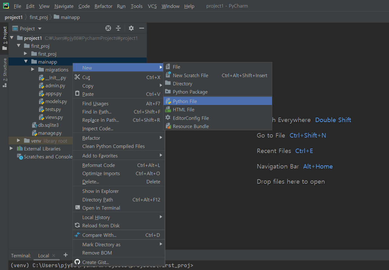Image resolution: width=389 pixels, height=270 pixels.
Task: Select apps.py in project tree
Action: pyautogui.click(x=50, y=93)
